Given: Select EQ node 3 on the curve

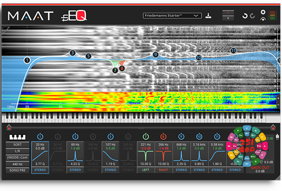Looking at the screenshot, I should click(73, 53).
